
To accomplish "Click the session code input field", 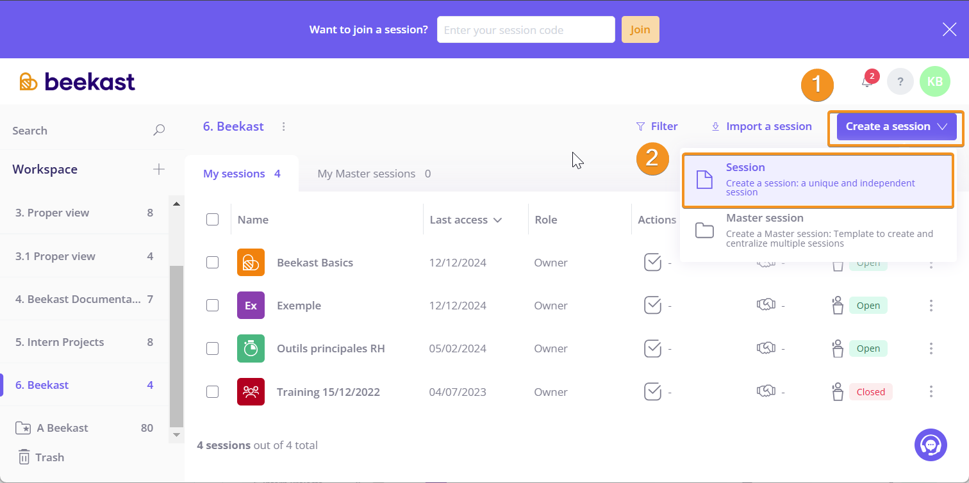I will 526,29.
